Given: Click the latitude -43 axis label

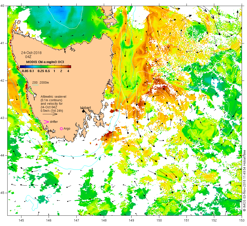Looking at the screenshot, I should tap(2, 118).
